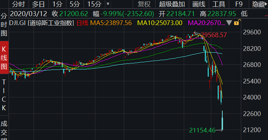
Task: Expand the gray triangle beside MA20
Action: tap(229, 23)
